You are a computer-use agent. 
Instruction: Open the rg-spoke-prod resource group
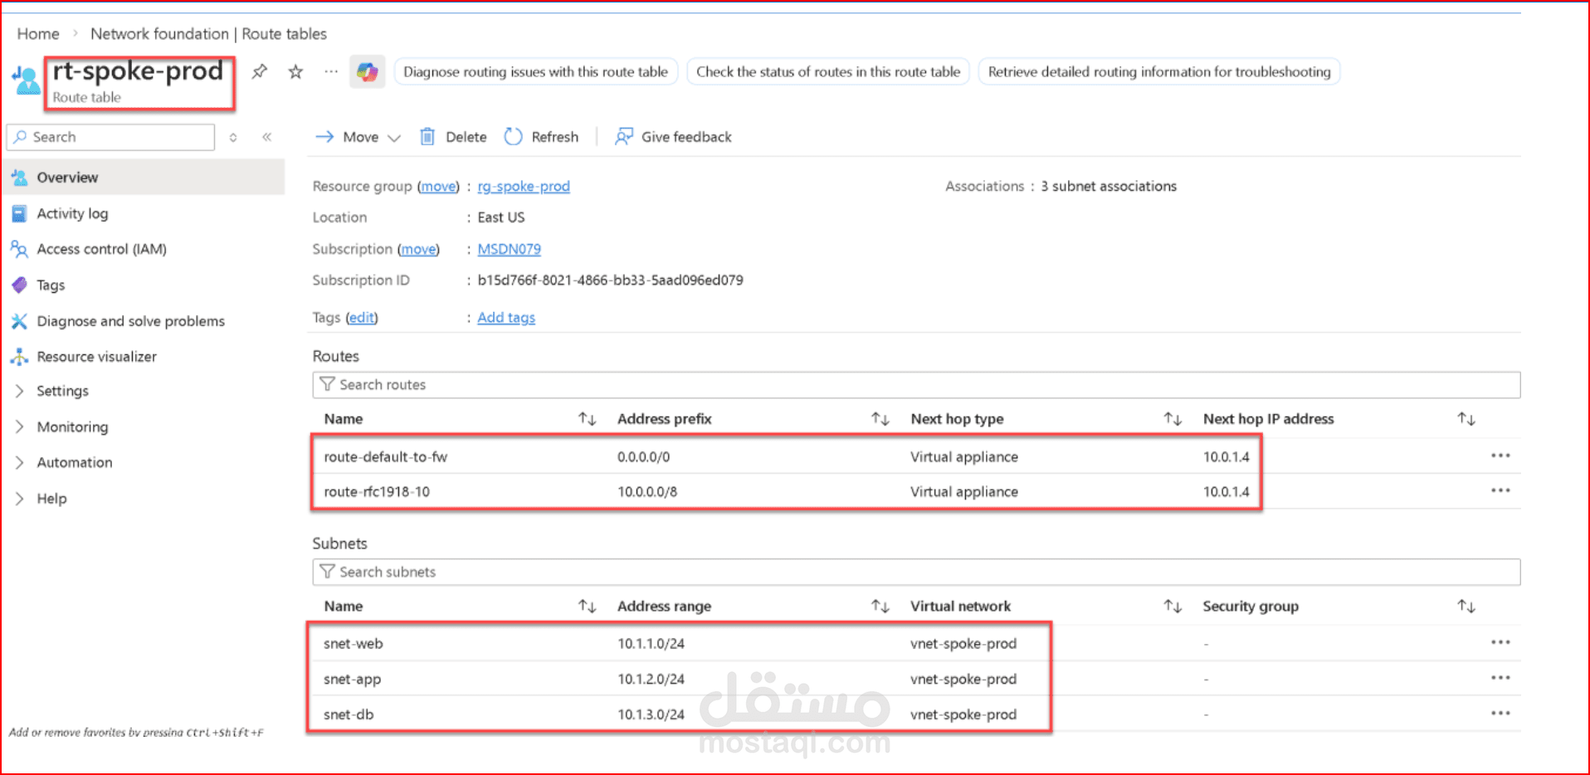point(523,186)
